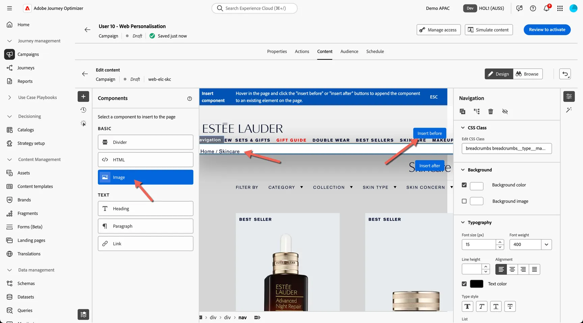Hide the element with crossed-eye icon
This screenshot has height=323, width=583.
pos(505,111)
